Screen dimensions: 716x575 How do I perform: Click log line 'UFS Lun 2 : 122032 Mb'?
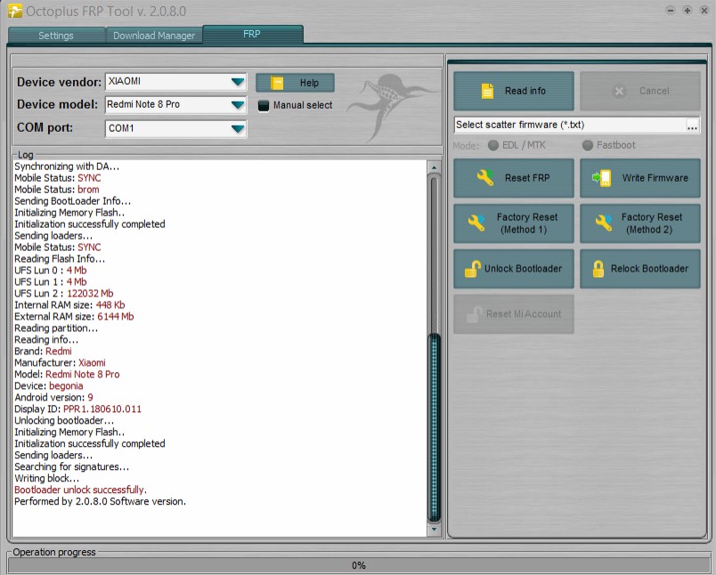coord(63,293)
